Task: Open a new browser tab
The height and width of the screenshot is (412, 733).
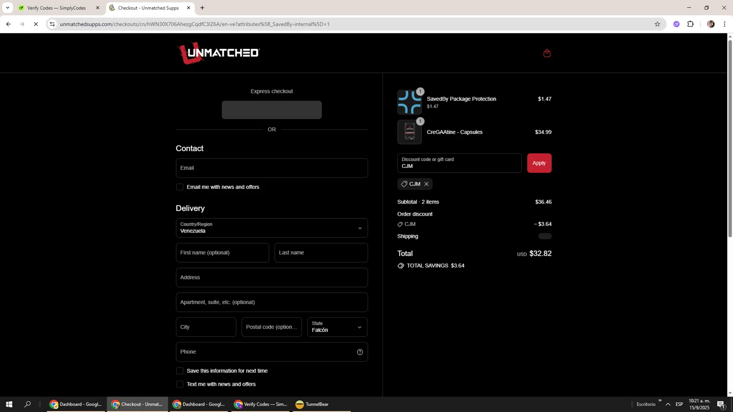Action: [x=202, y=8]
